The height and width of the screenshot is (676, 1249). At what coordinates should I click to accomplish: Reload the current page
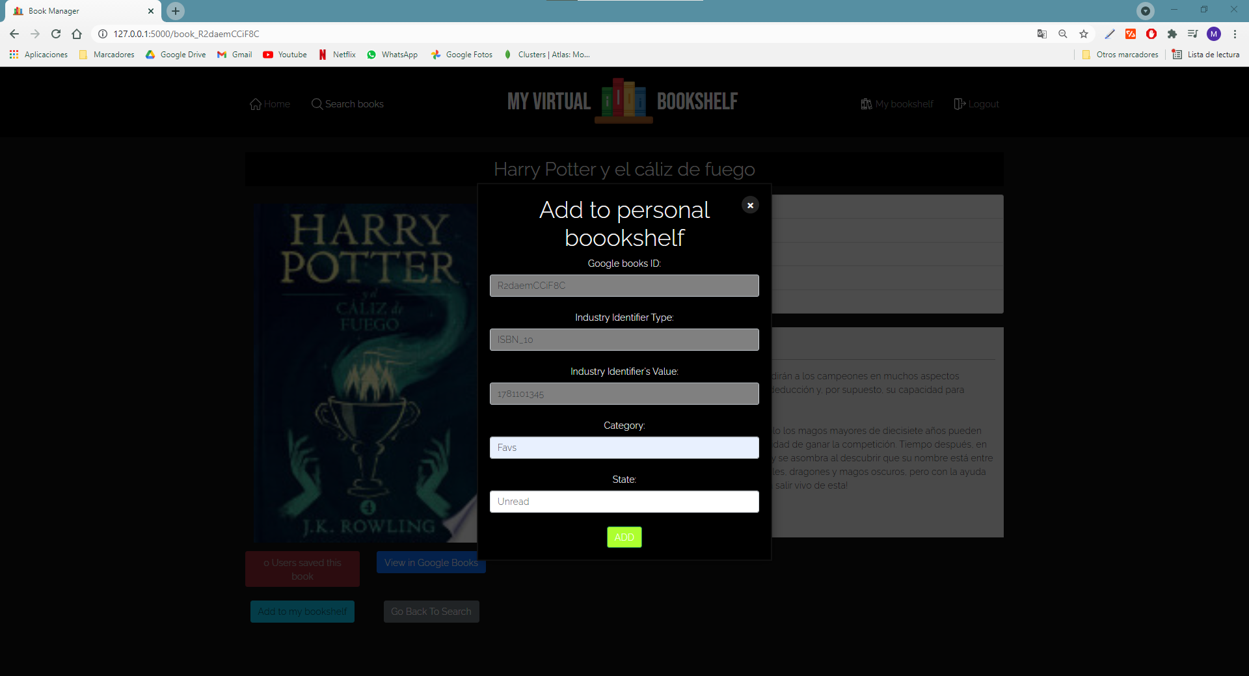point(56,34)
